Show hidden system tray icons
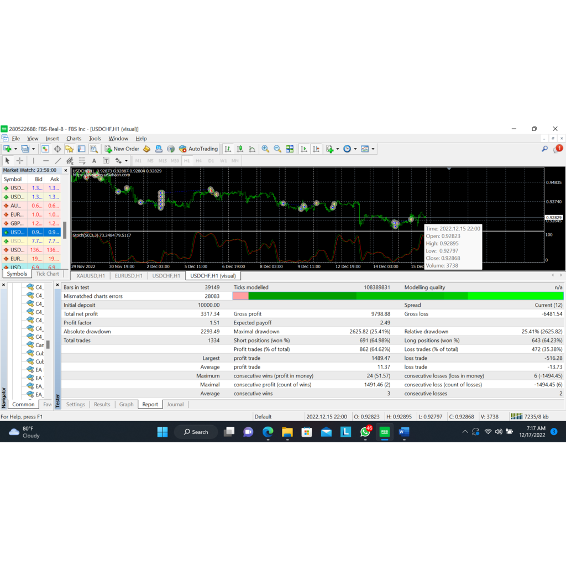The height and width of the screenshot is (566, 566). (x=465, y=432)
